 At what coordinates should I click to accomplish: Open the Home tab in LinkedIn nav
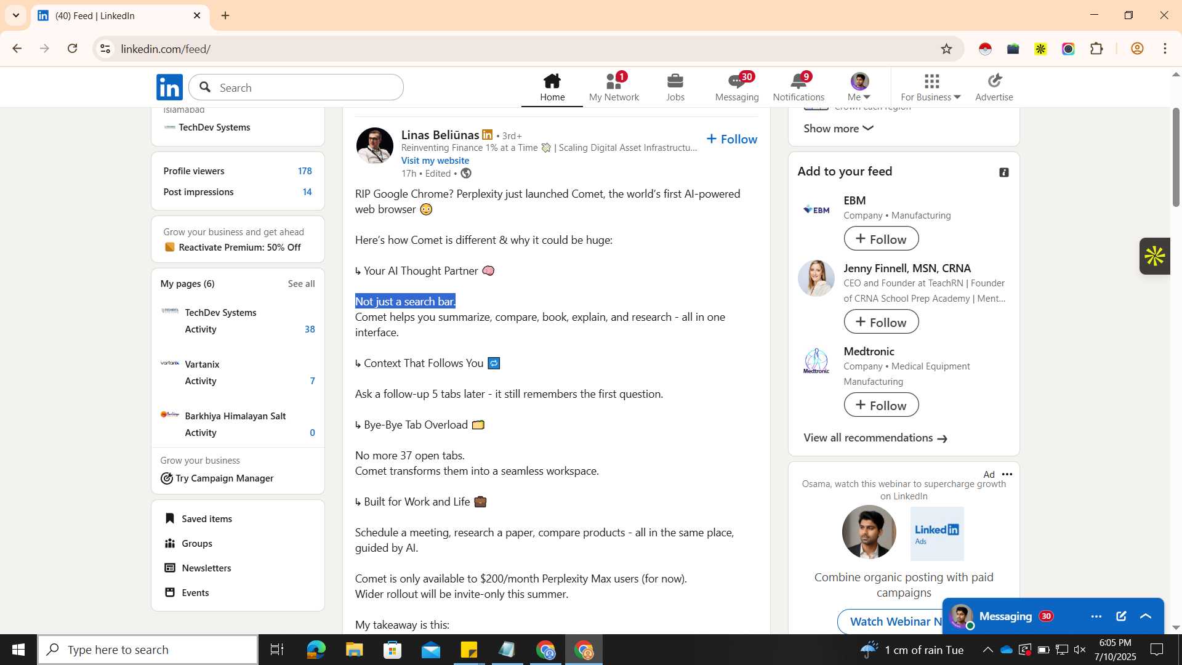552,87
